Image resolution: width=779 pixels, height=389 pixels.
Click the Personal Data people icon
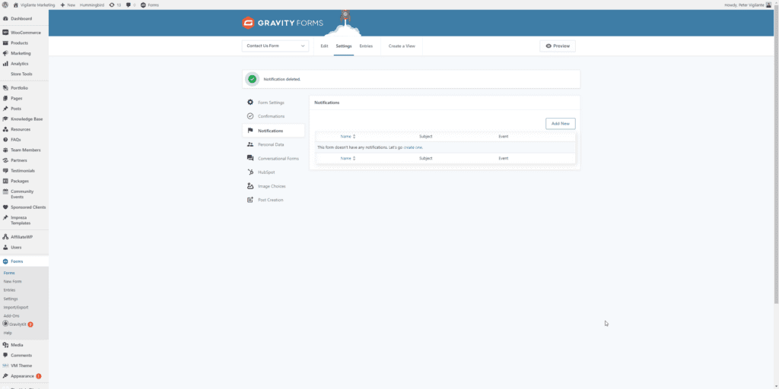point(250,144)
